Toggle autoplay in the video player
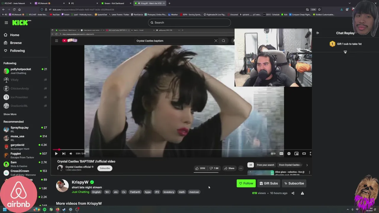Viewport: 379px width, 213px height. pos(273,154)
